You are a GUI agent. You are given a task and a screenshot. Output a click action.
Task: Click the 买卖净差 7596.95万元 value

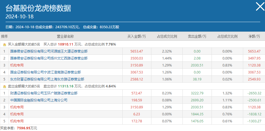[x=27, y=128]
